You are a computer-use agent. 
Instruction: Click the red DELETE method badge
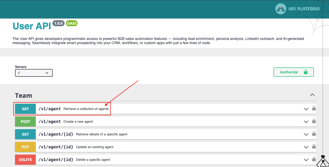[x=25, y=160]
